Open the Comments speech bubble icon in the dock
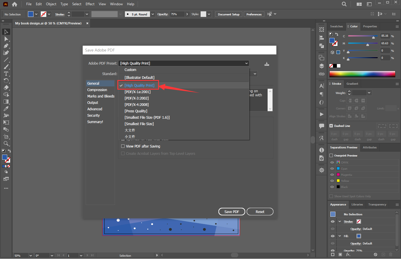Screen dimensions: 401x259 321,126
